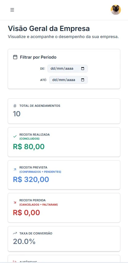Open the cat profile avatar
Viewport: 128px width, 263px height.
point(116,10)
